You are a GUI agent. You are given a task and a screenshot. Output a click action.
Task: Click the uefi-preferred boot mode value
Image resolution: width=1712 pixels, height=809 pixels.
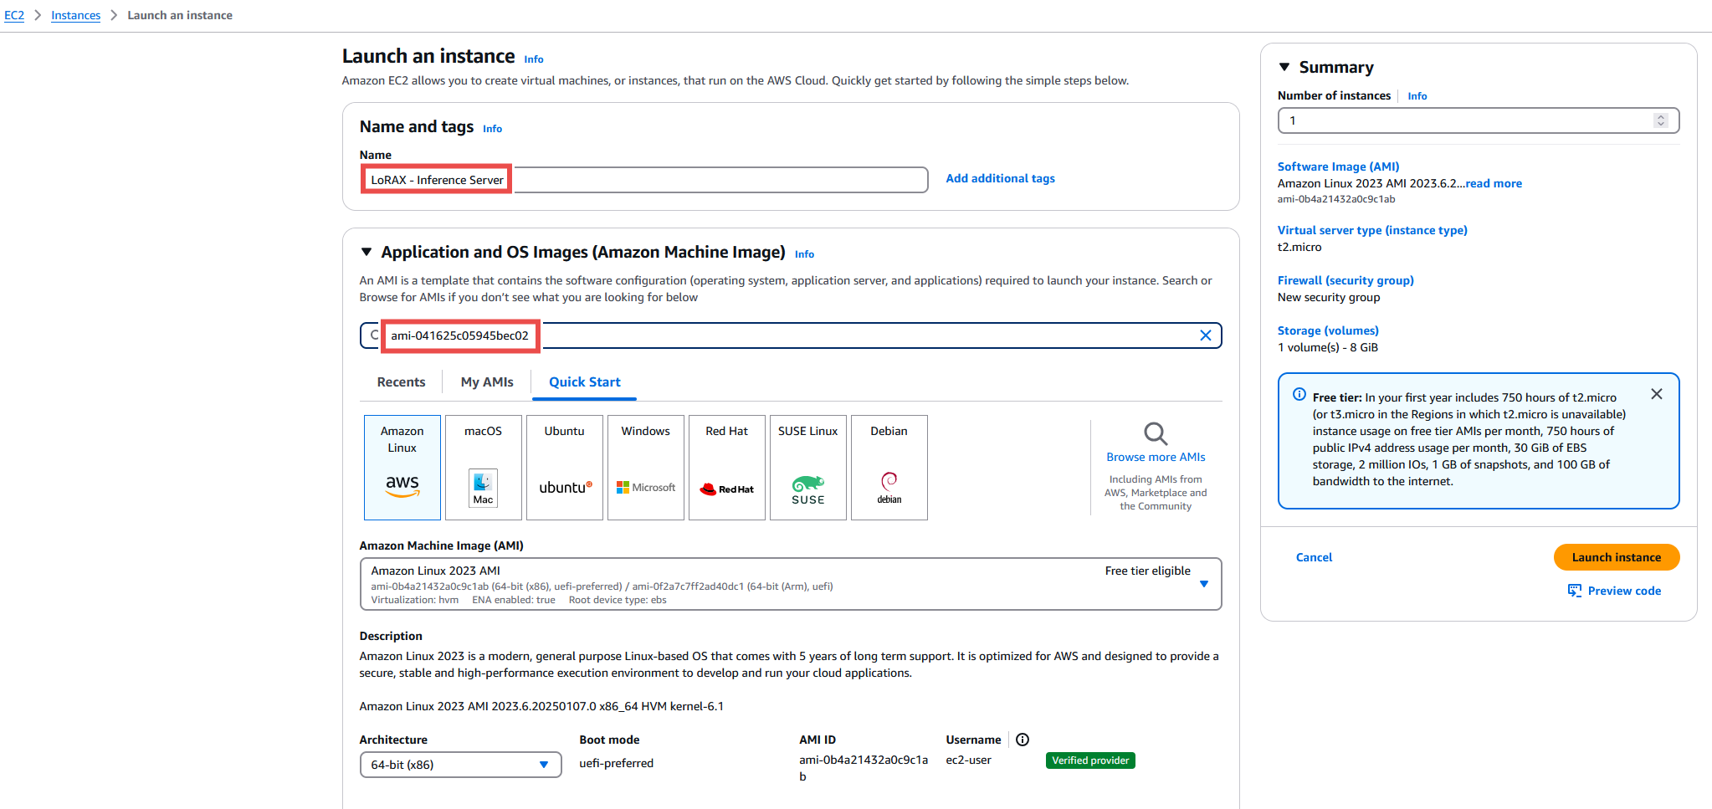coord(617,763)
